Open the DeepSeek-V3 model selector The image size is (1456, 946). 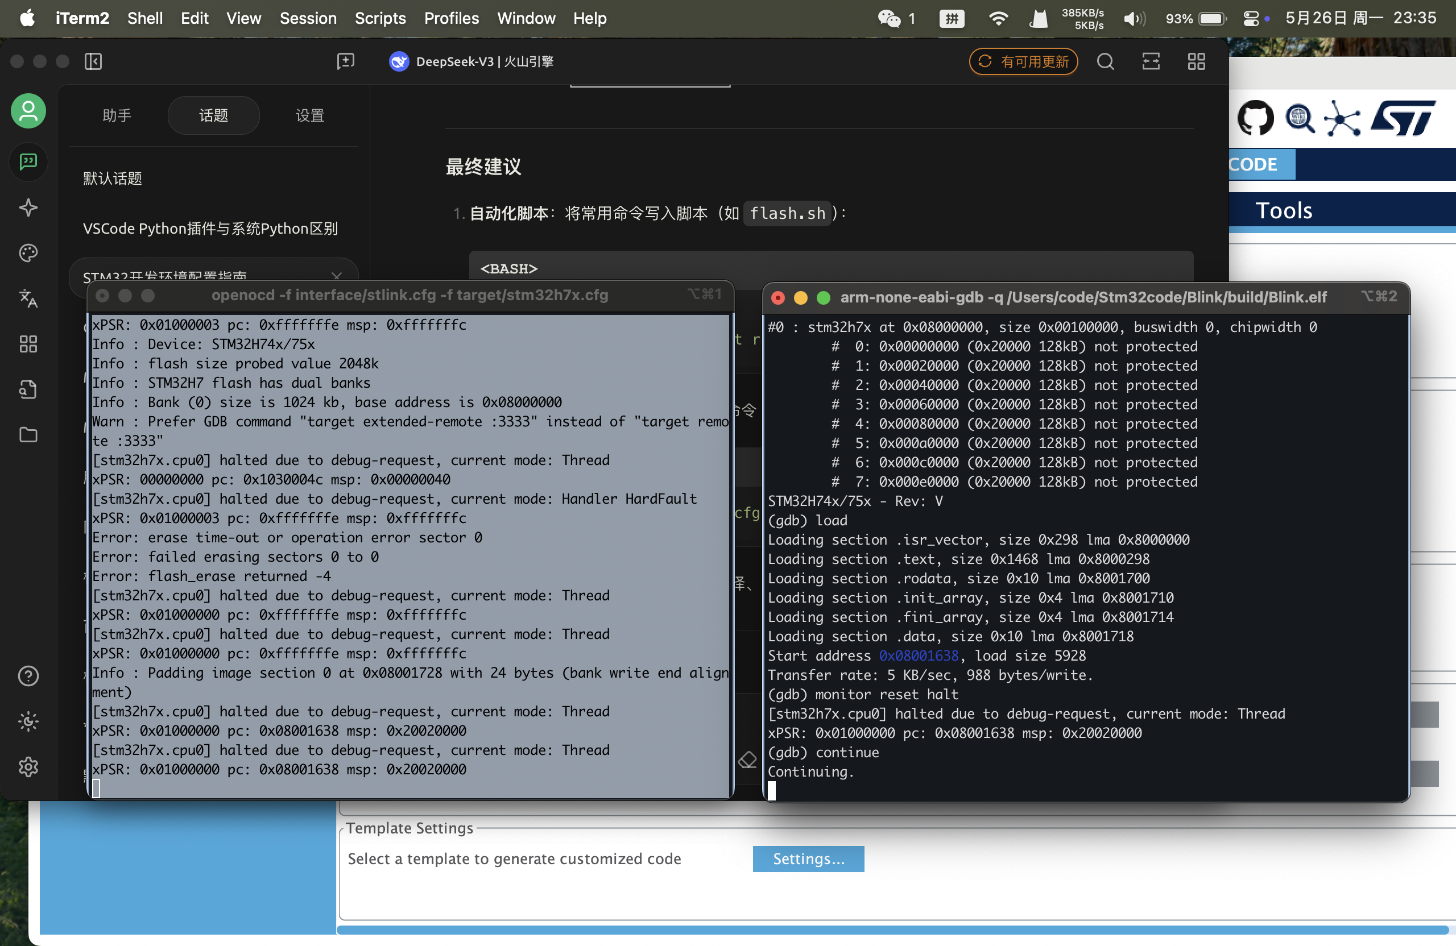click(x=471, y=61)
